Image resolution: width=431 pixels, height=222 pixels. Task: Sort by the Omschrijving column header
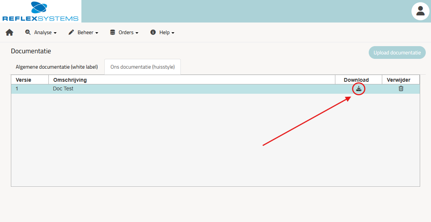(192, 80)
